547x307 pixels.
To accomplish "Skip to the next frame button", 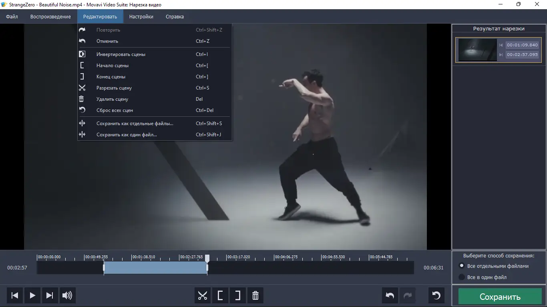I will click(x=50, y=296).
